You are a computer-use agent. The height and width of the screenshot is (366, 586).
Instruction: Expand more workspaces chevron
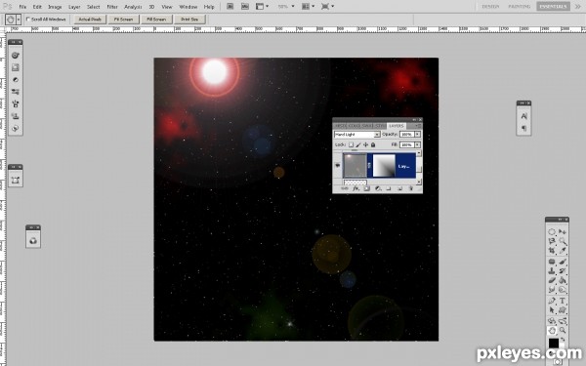click(578, 7)
